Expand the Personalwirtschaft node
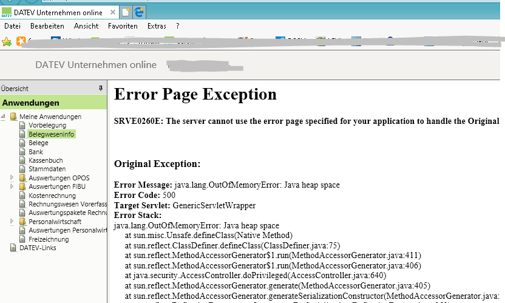 tap(12, 221)
